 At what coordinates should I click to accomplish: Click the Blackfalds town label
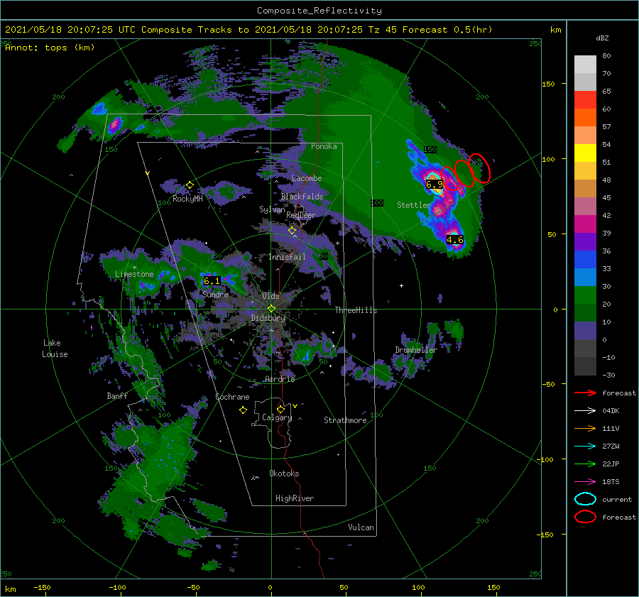click(x=302, y=197)
